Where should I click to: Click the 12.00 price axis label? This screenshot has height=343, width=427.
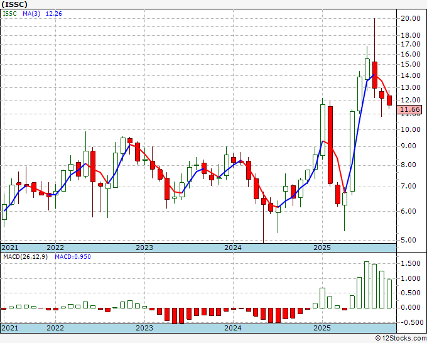411,100
